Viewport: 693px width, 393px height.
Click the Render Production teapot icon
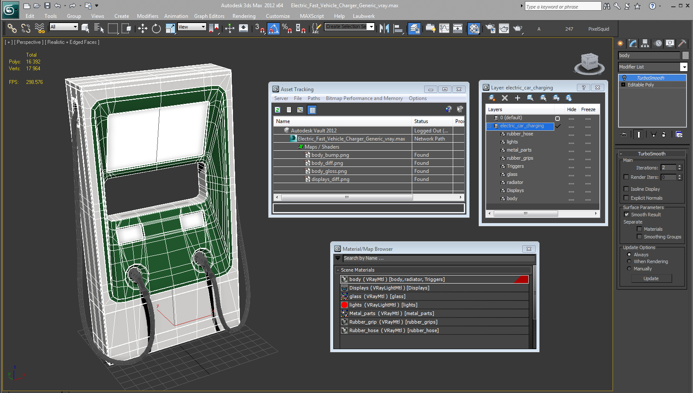tap(518, 29)
